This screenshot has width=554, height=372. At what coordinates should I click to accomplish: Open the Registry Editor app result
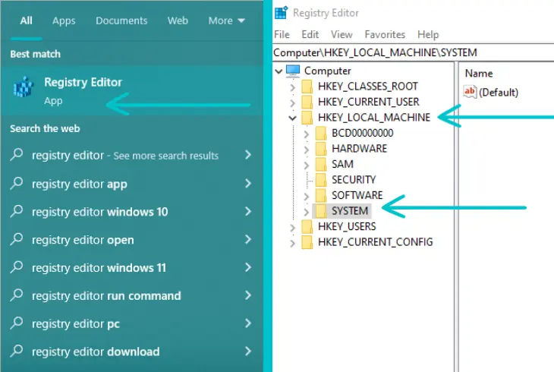coord(131,90)
